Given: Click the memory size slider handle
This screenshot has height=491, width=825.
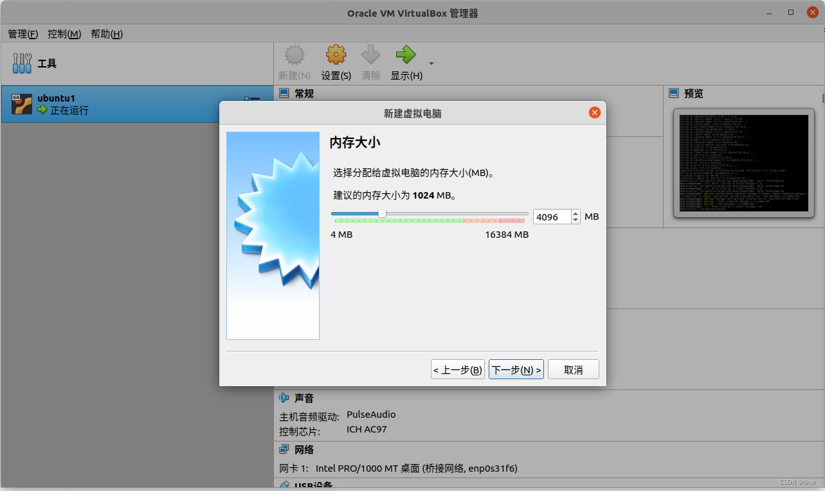Looking at the screenshot, I should coord(382,214).
